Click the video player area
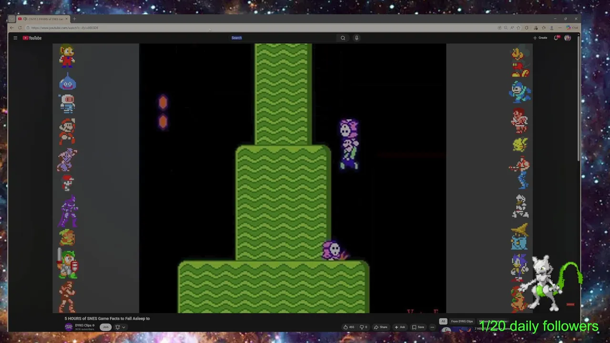 click(x=293, y=178)
